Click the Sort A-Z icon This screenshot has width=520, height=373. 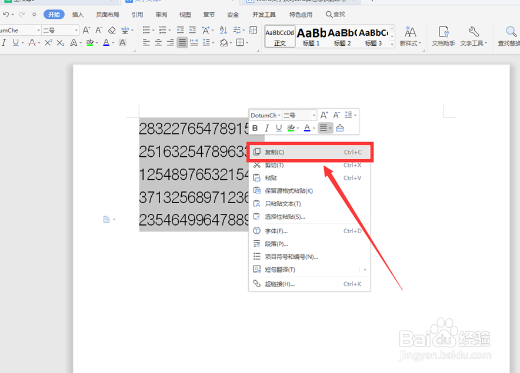tap(224, 30)
